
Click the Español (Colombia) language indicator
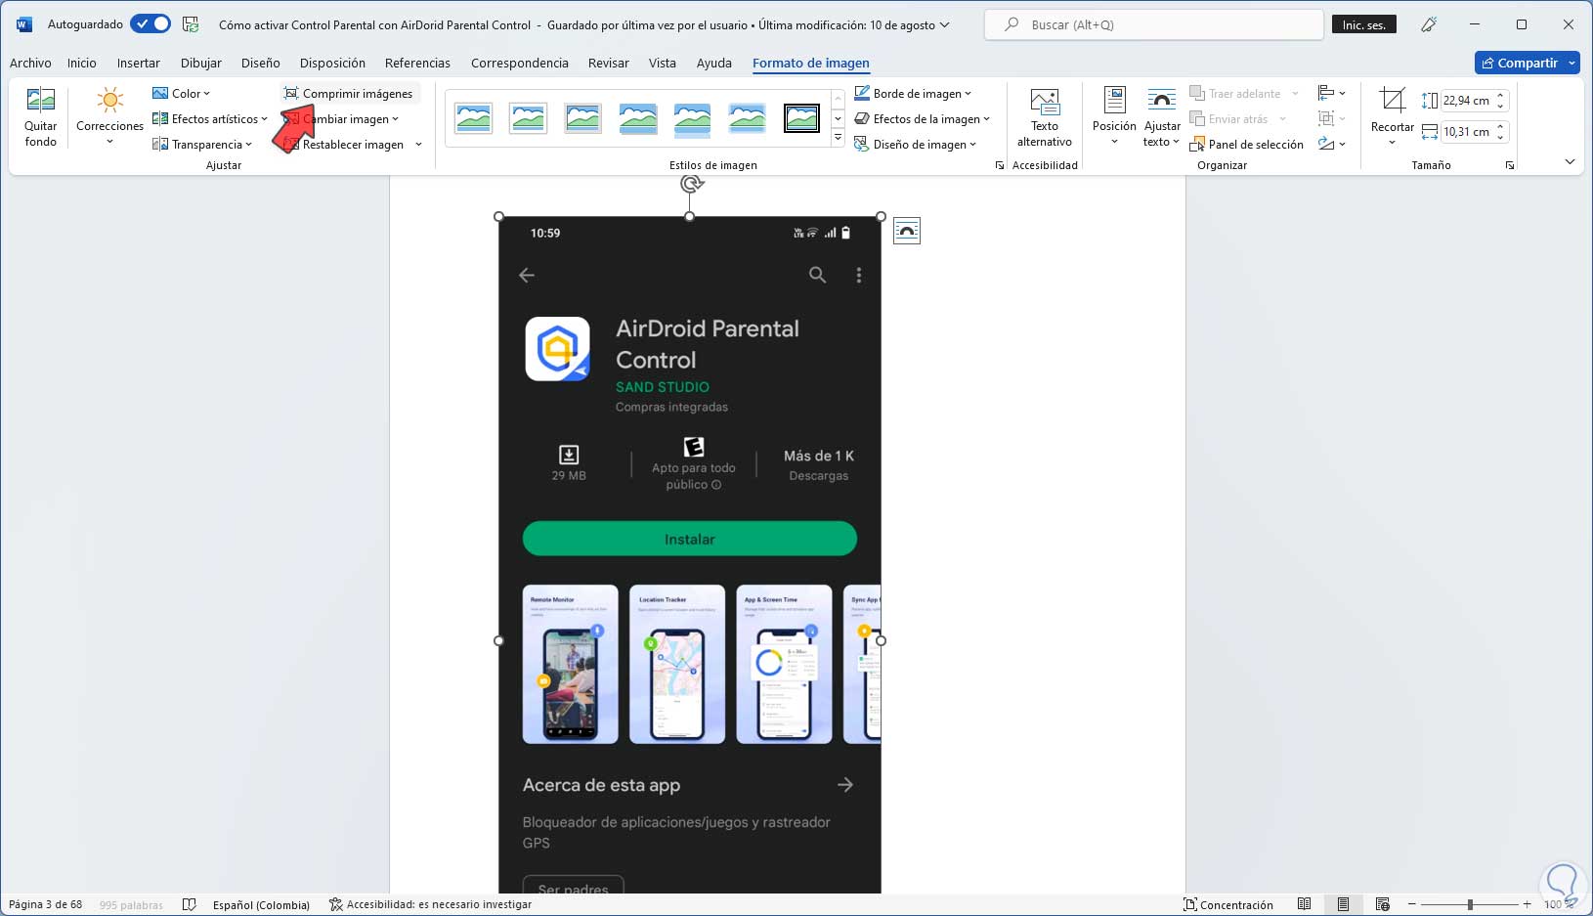(x=261, y=904)
